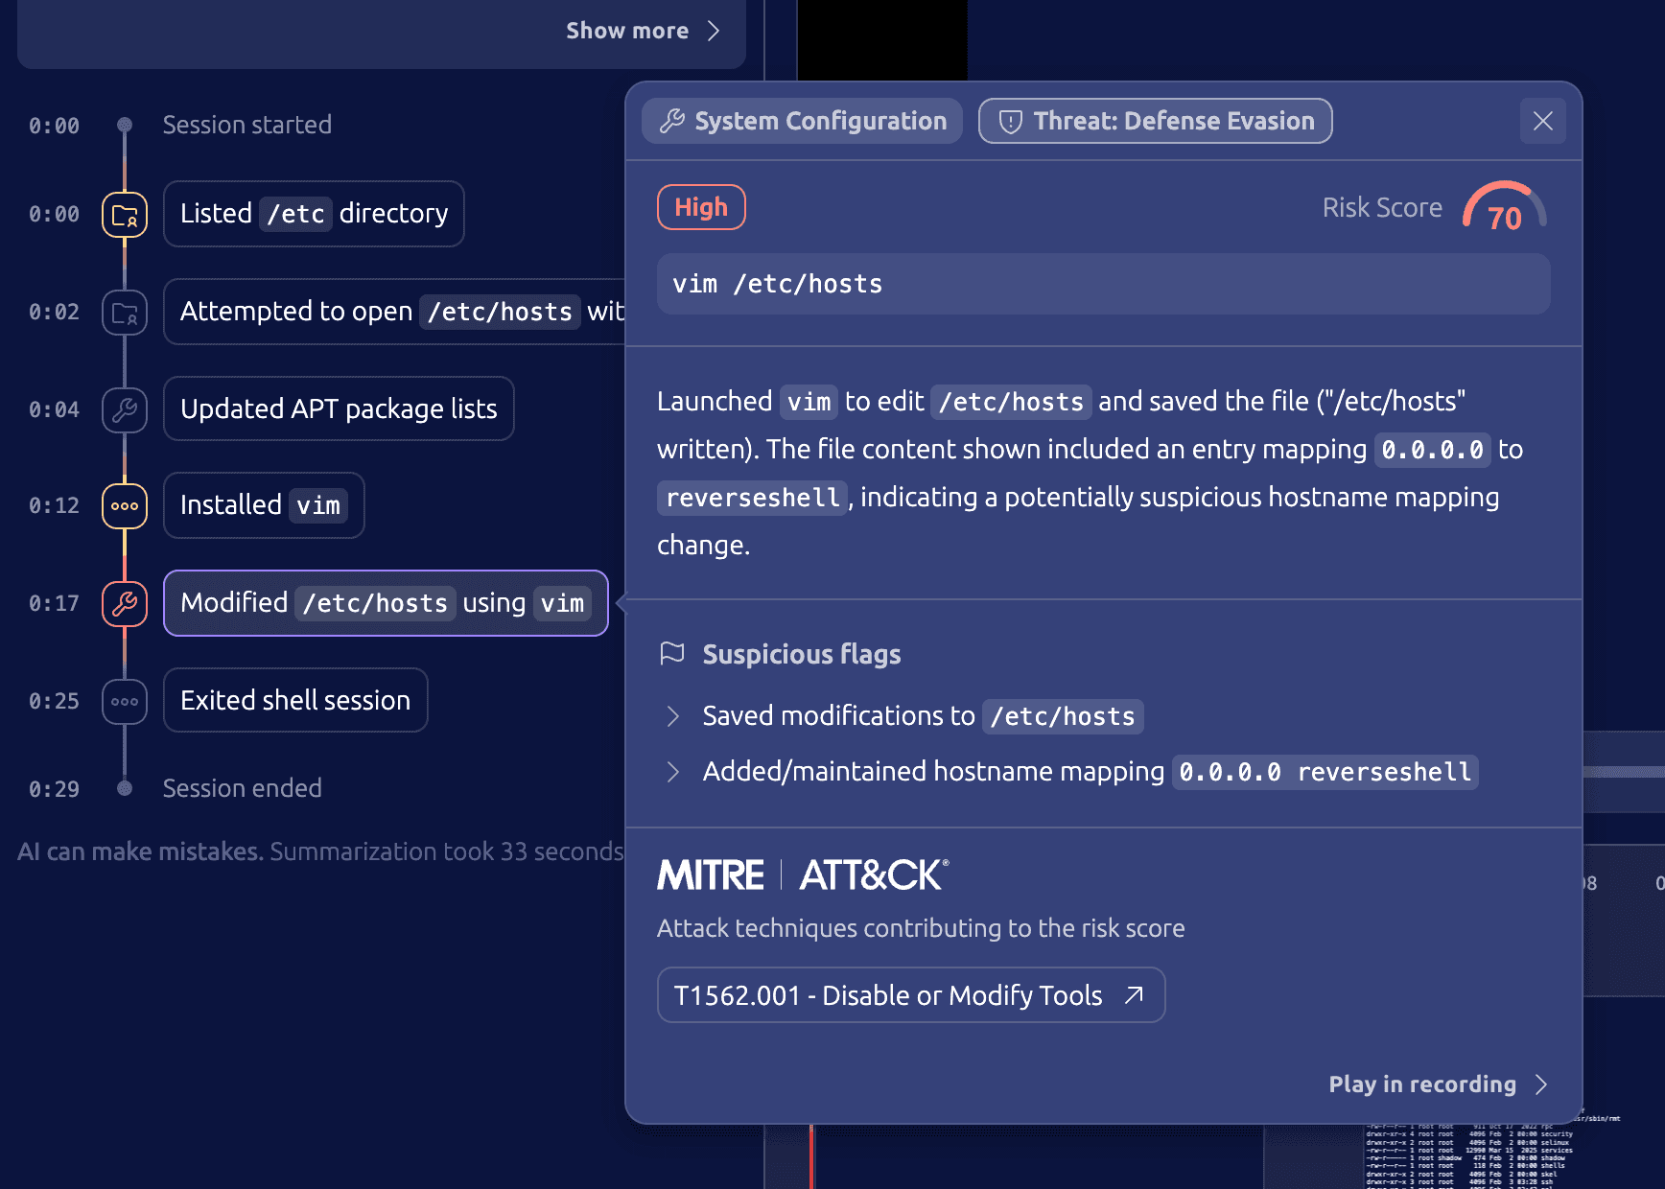Click the vim /etc/hosts command box
This screenshot has height=1189, width=1665.
(x=1103, y=284)
